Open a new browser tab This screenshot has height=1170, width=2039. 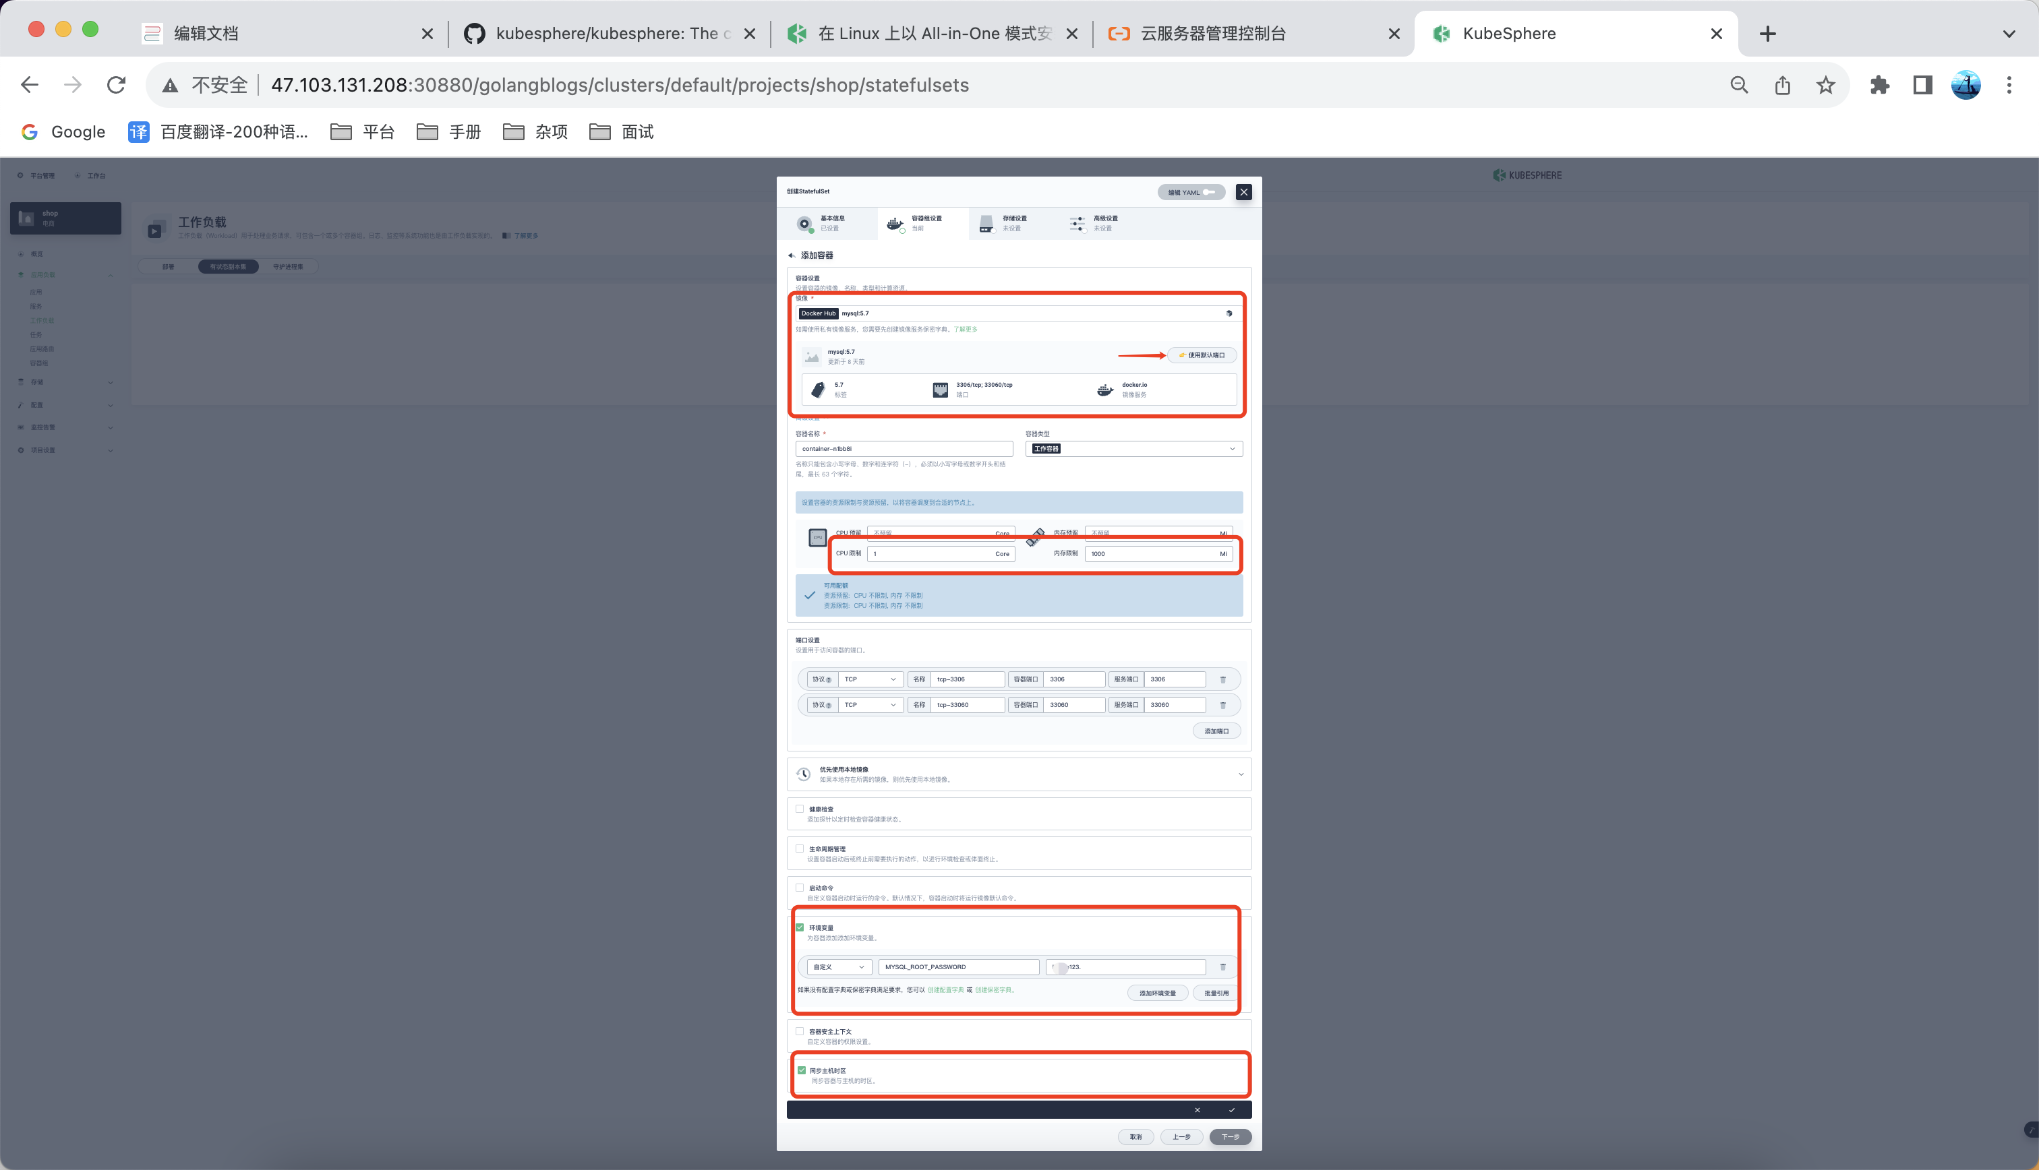point(1767,34)
